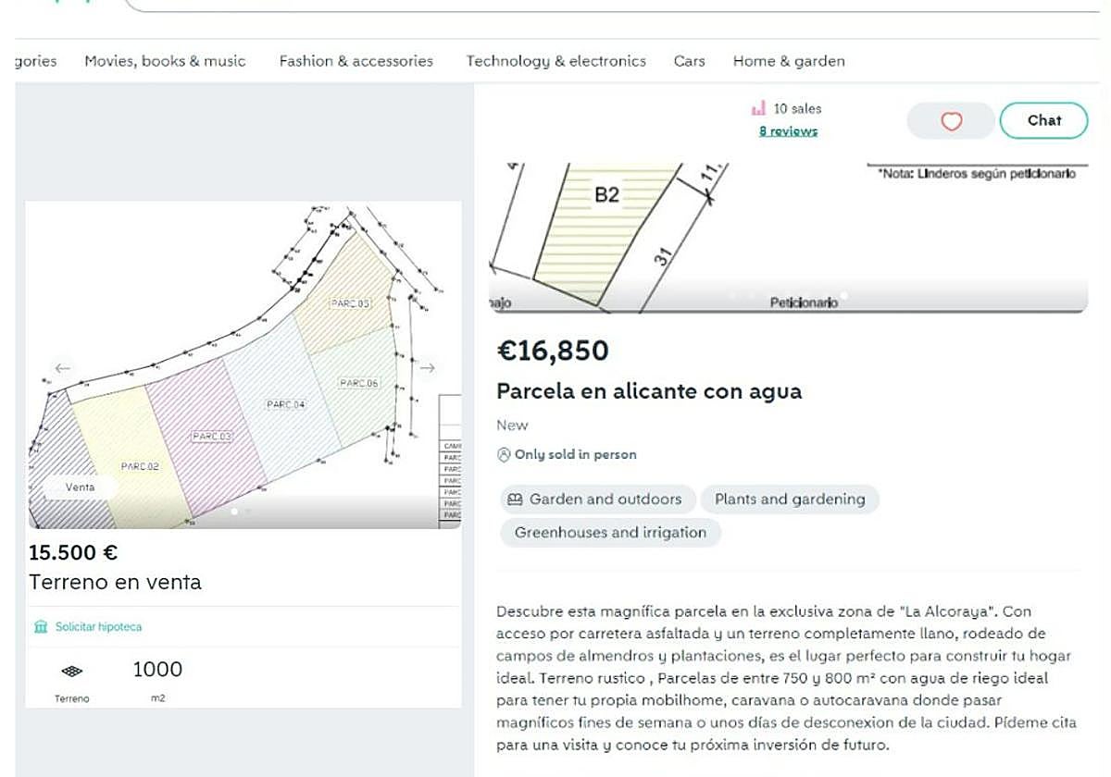Viewport: 1111px width, 777px height.
Task: Select the Cars category
Action: click(x=689, y=61)
